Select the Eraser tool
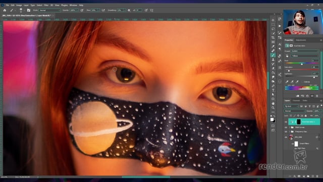323x182 pixels. (273, 68)
